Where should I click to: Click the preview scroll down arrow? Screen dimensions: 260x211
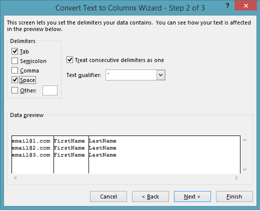coord(244,169)
